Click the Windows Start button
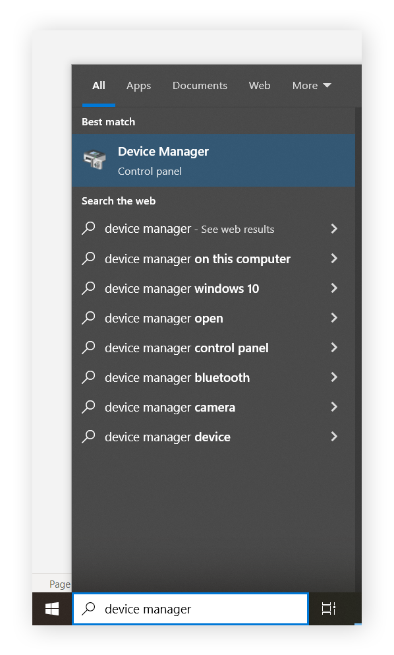Image resolution: width=394 pixels, height=655 pixels. click(52, 608)
